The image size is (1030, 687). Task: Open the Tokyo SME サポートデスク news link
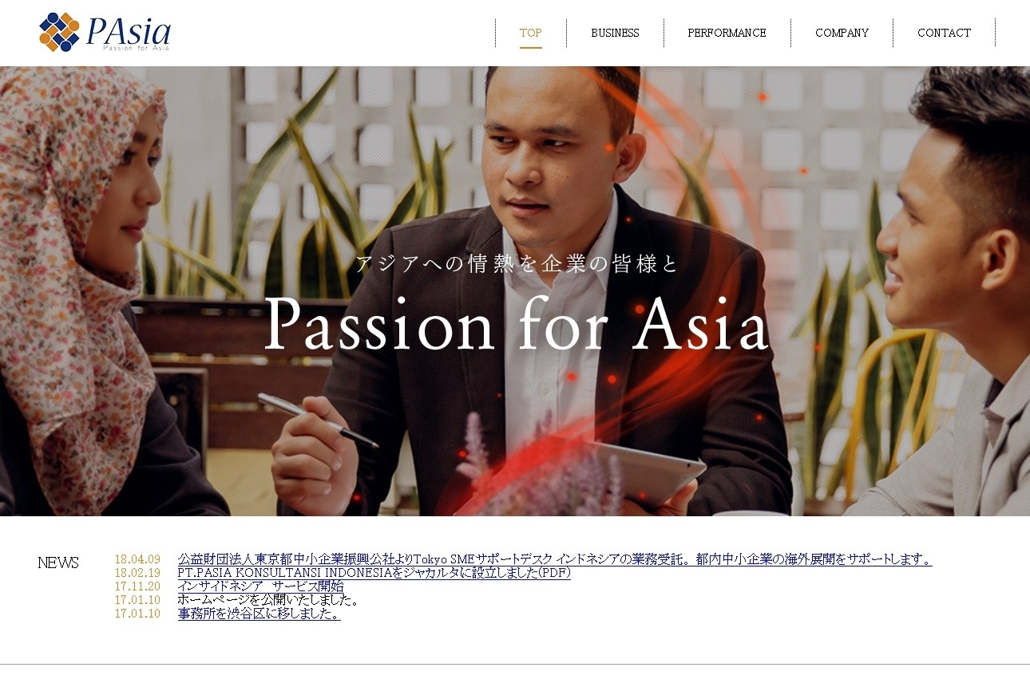555,559
